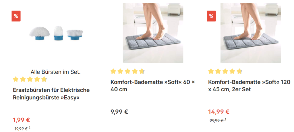This screenshot has width=294, height=132.
Task: Click the star rating of the 60 × 40 bath mat
Action: [x=127, y=71]
